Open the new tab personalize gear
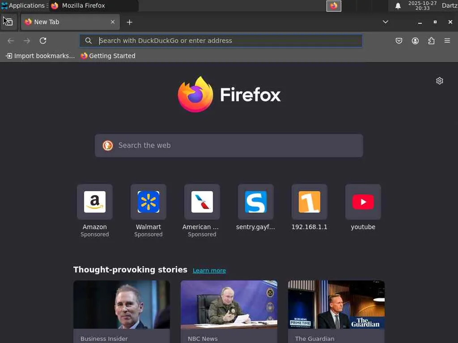This screenshot has height=343, width=458. point(440,81)
